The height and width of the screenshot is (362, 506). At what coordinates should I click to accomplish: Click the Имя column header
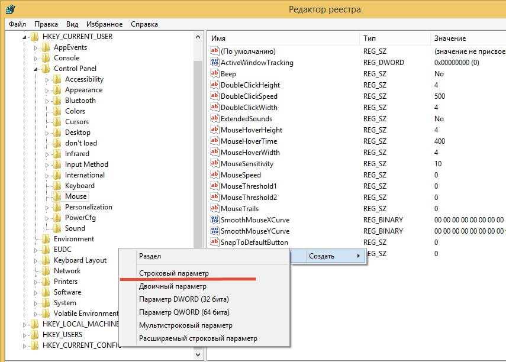click(218, 38)
